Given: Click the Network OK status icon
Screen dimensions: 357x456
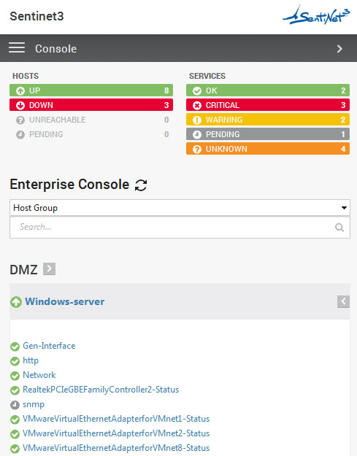Looking at the screenshot, I should pos(15,376).
